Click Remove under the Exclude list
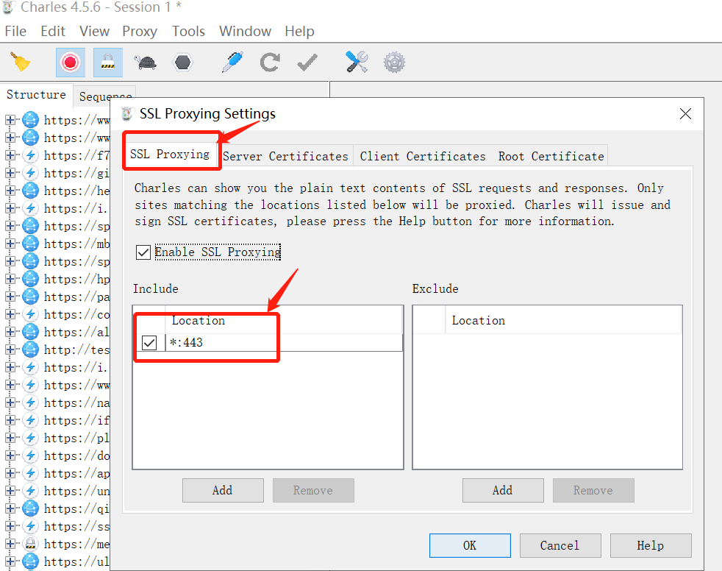The image size is (722, 571). point(593,490)
